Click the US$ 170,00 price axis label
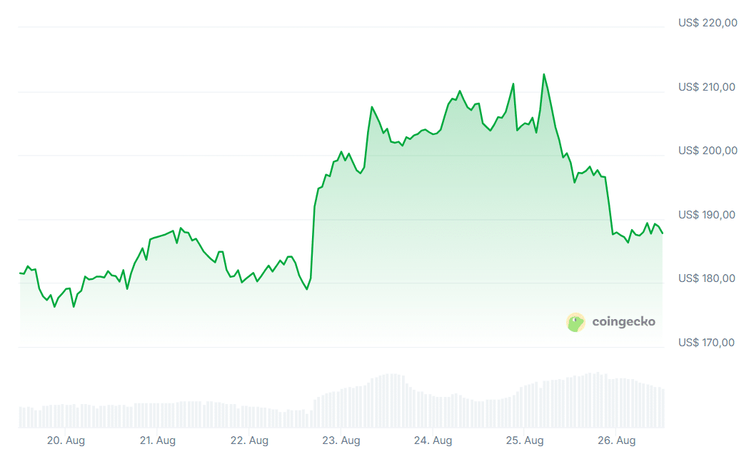 (x=706, y=343)
